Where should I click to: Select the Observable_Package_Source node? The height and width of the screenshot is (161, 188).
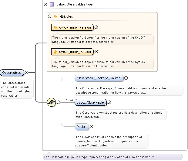[x=99, y=78]
